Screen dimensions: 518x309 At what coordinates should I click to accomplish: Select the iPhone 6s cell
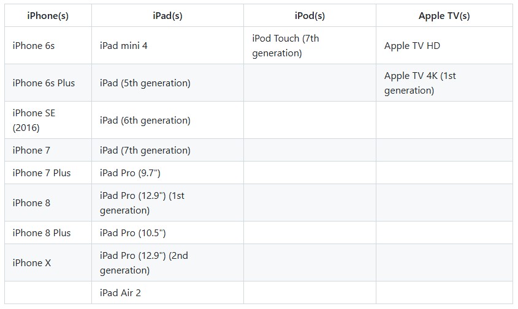pyautogui.click(x=34, y=46)
